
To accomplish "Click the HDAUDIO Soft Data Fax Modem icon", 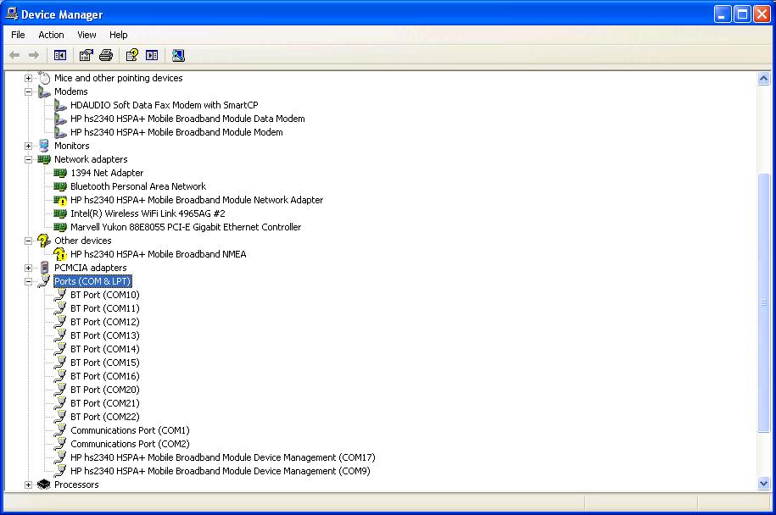I will (x=60, y=105).
